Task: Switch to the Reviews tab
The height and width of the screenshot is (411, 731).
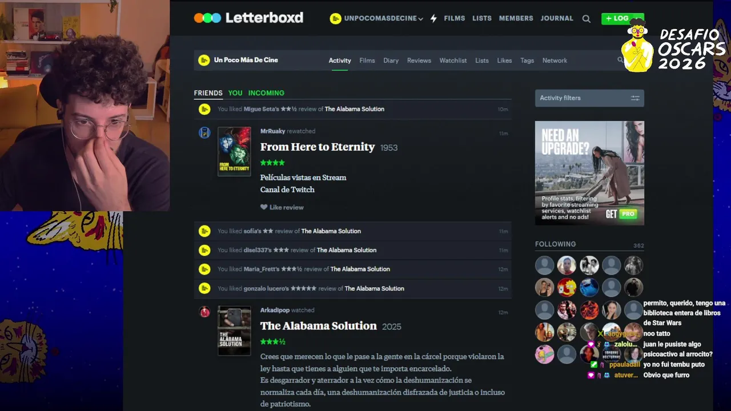Action: [419, 61]
